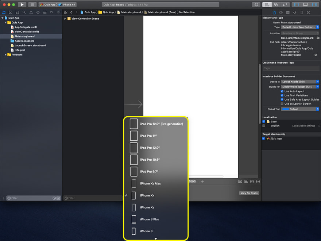The image size is (321, 241).
Task: Uncheck Use Auto Layout
Action: 282,91
